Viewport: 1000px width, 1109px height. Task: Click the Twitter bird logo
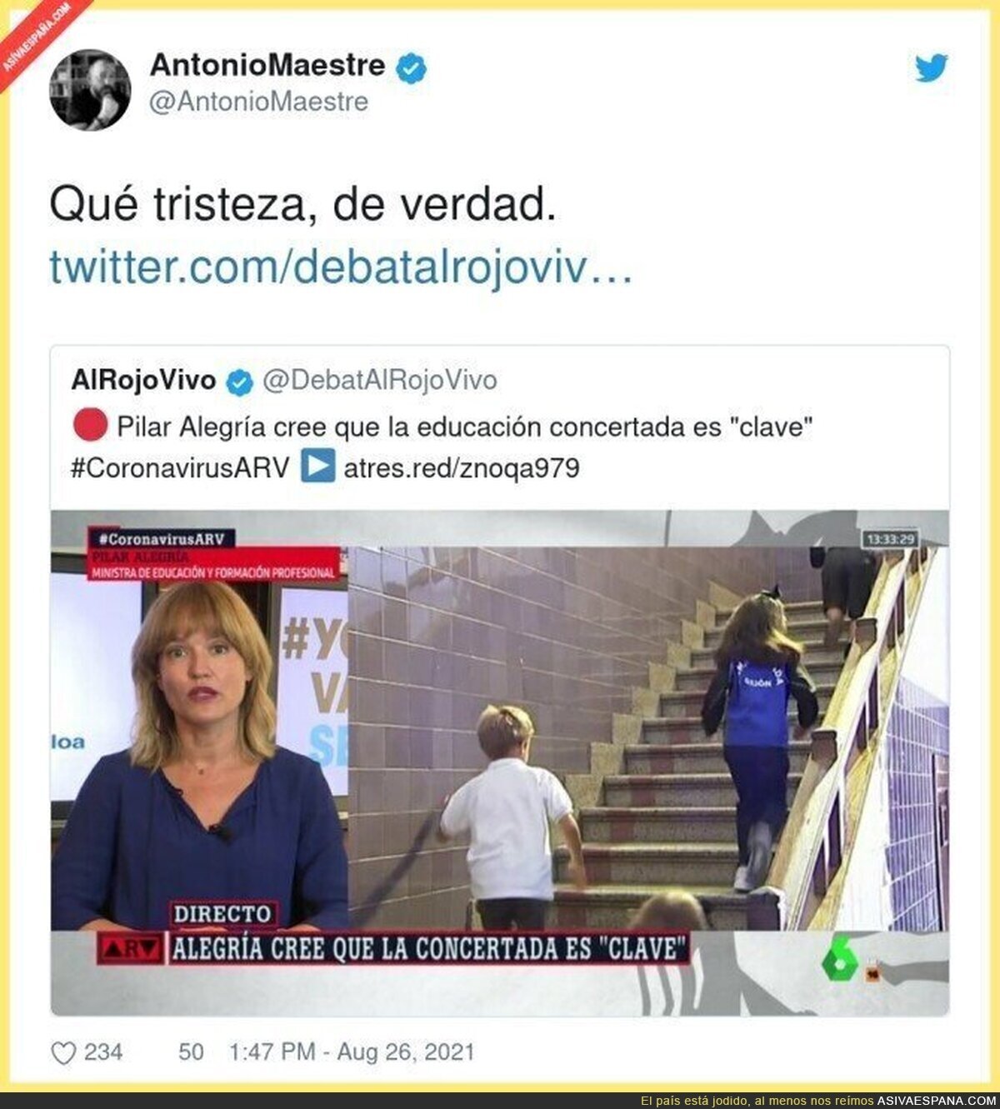tap(931, 67)
